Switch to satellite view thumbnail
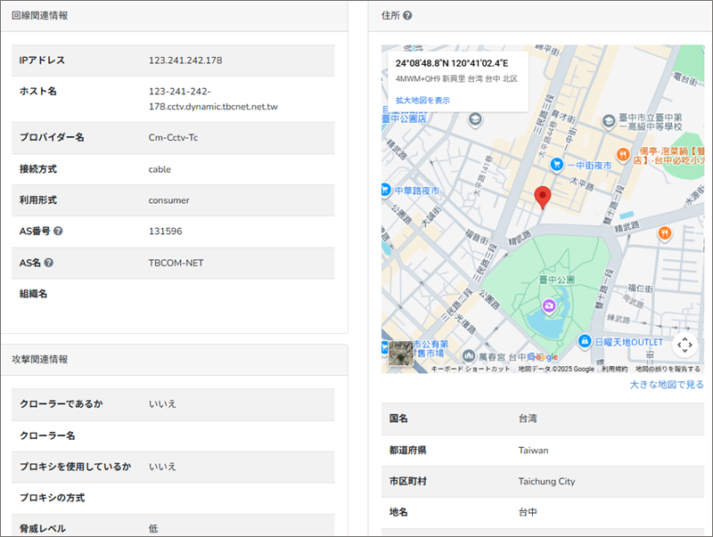 (401, 354)
